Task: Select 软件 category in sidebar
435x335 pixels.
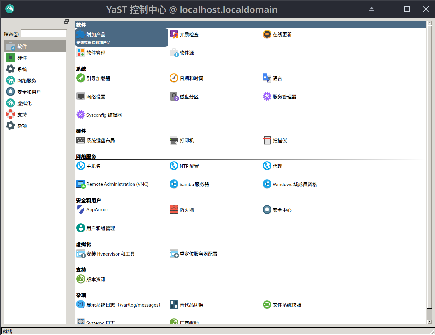Action: tap(35, 46)
